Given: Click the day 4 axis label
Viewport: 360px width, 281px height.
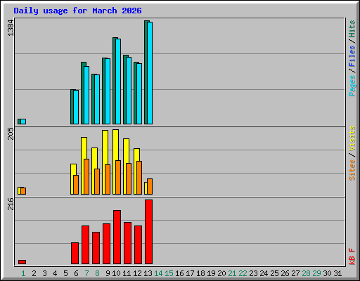Looking at the screenshot, I should click(x=55, y=273).
